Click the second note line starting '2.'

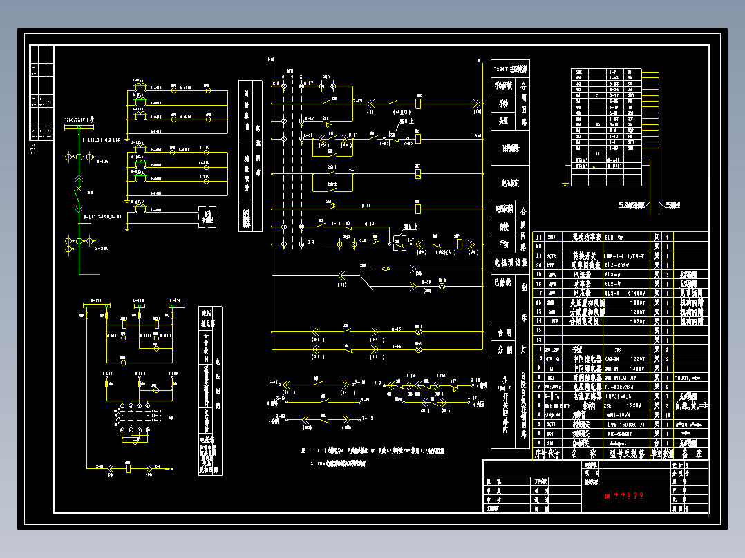pyautogui.click(x=339, y=463)
